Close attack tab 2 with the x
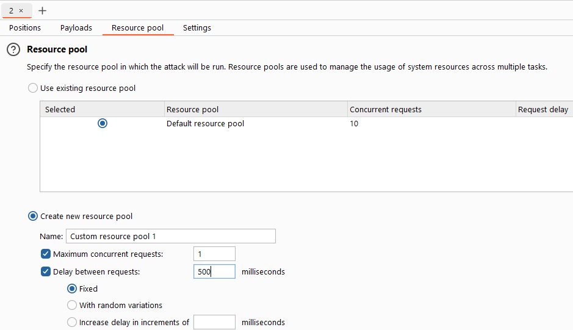Screen dimensions: 573x330 pyautogui.click(x=21, y=10)
